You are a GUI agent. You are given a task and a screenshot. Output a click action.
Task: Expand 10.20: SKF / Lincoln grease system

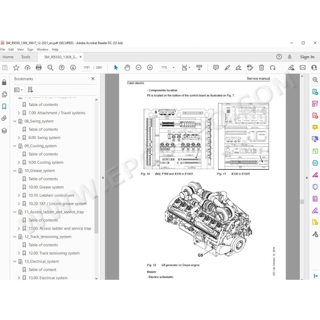(x=19, y=204)
